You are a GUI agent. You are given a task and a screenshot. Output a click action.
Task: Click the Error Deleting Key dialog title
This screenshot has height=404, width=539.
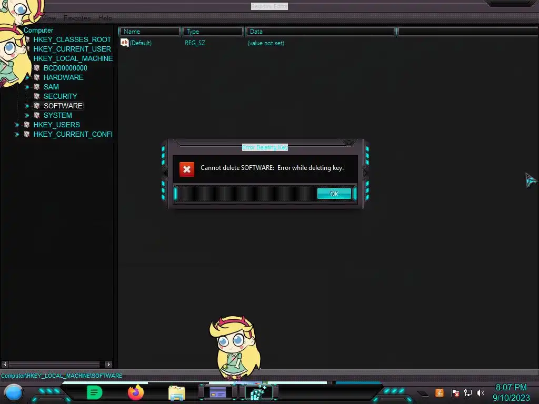pyautogui.click(x=265, y=147)
